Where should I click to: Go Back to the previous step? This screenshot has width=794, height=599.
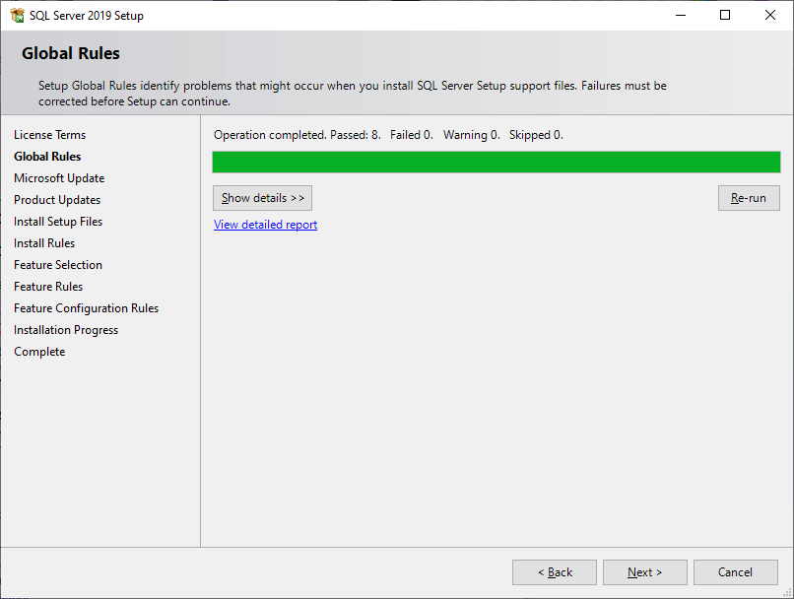554,571
